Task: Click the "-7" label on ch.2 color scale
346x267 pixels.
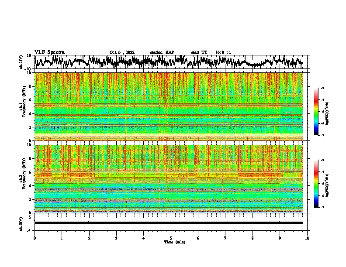Action: (322, 208)
